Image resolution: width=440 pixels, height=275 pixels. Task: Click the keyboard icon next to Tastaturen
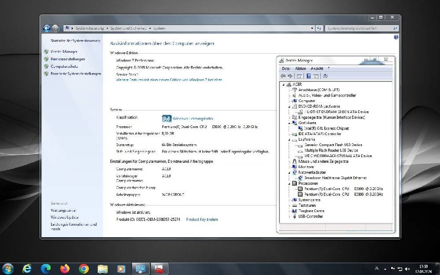coord(294,205)
